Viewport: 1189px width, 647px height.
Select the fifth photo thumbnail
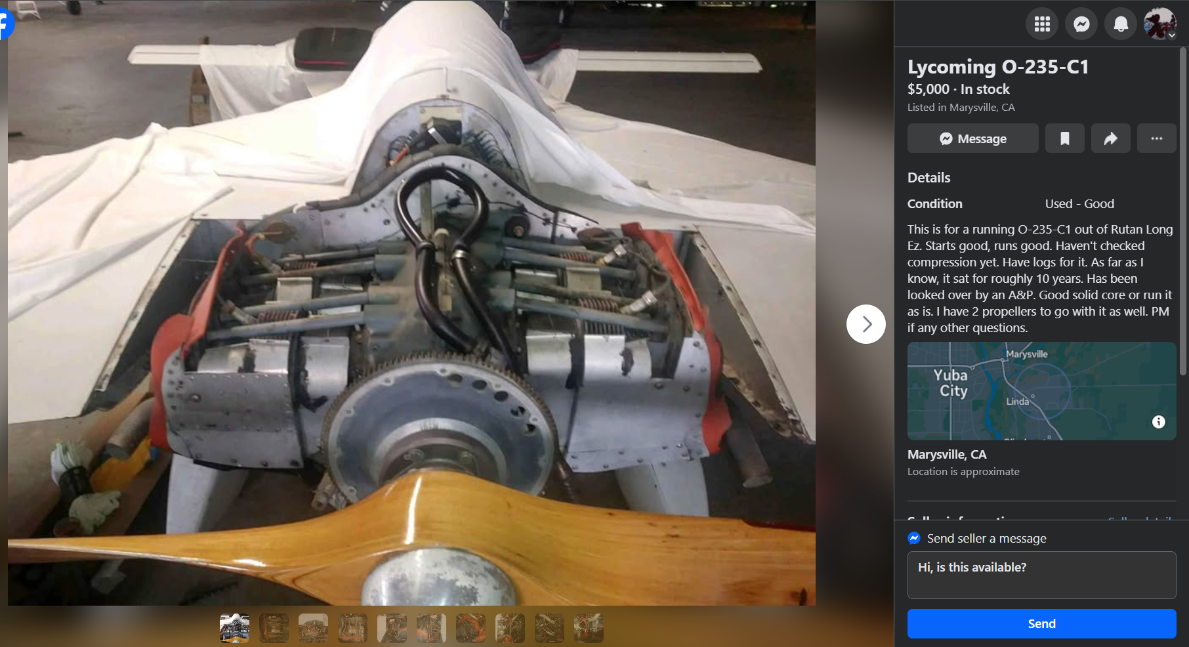pyautogui.click(x=392, y=628)
